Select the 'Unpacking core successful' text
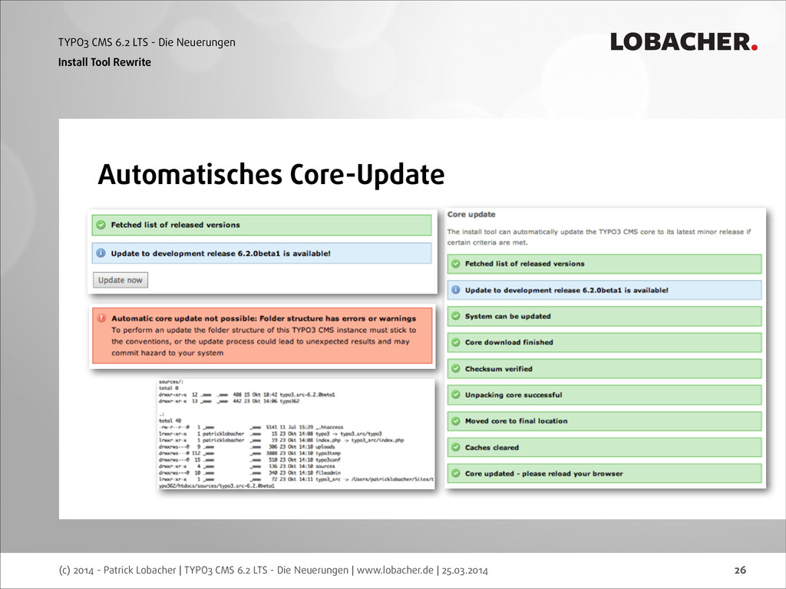 tap(514, 395)
